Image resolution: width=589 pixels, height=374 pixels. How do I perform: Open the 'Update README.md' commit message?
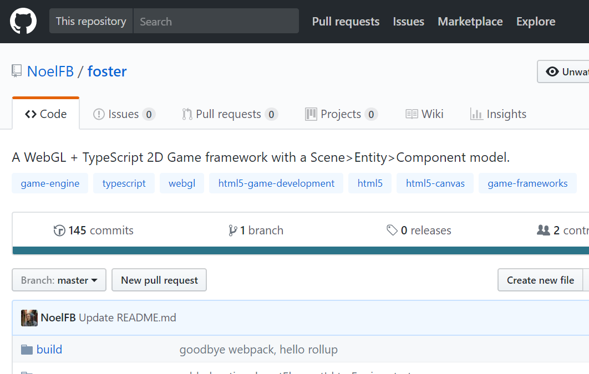tap(128, 317)
